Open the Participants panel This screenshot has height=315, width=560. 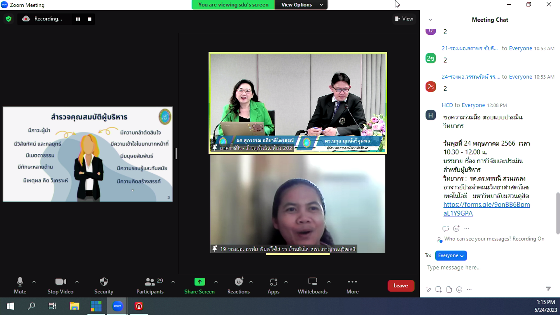[150, 285]
